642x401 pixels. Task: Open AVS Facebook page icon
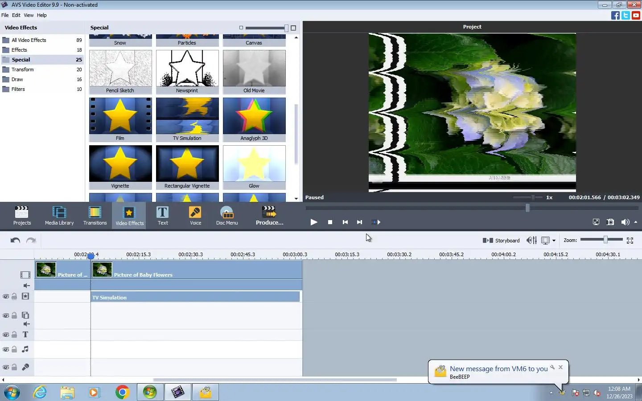[x=615, y=15]
